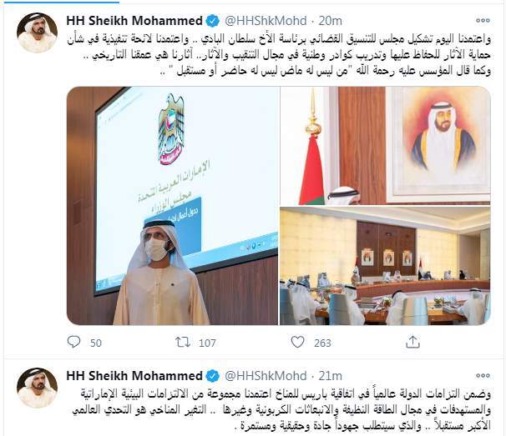The width and height of the screenshot is (506, 436).
Task: Open the 21m timestamp link
Action: [330, 376]
